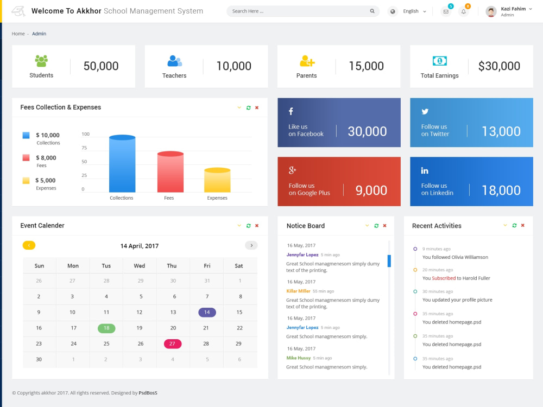Click the Subscribed link in activities
This screenshot has height=407, width=543.
tap(444, 278)
